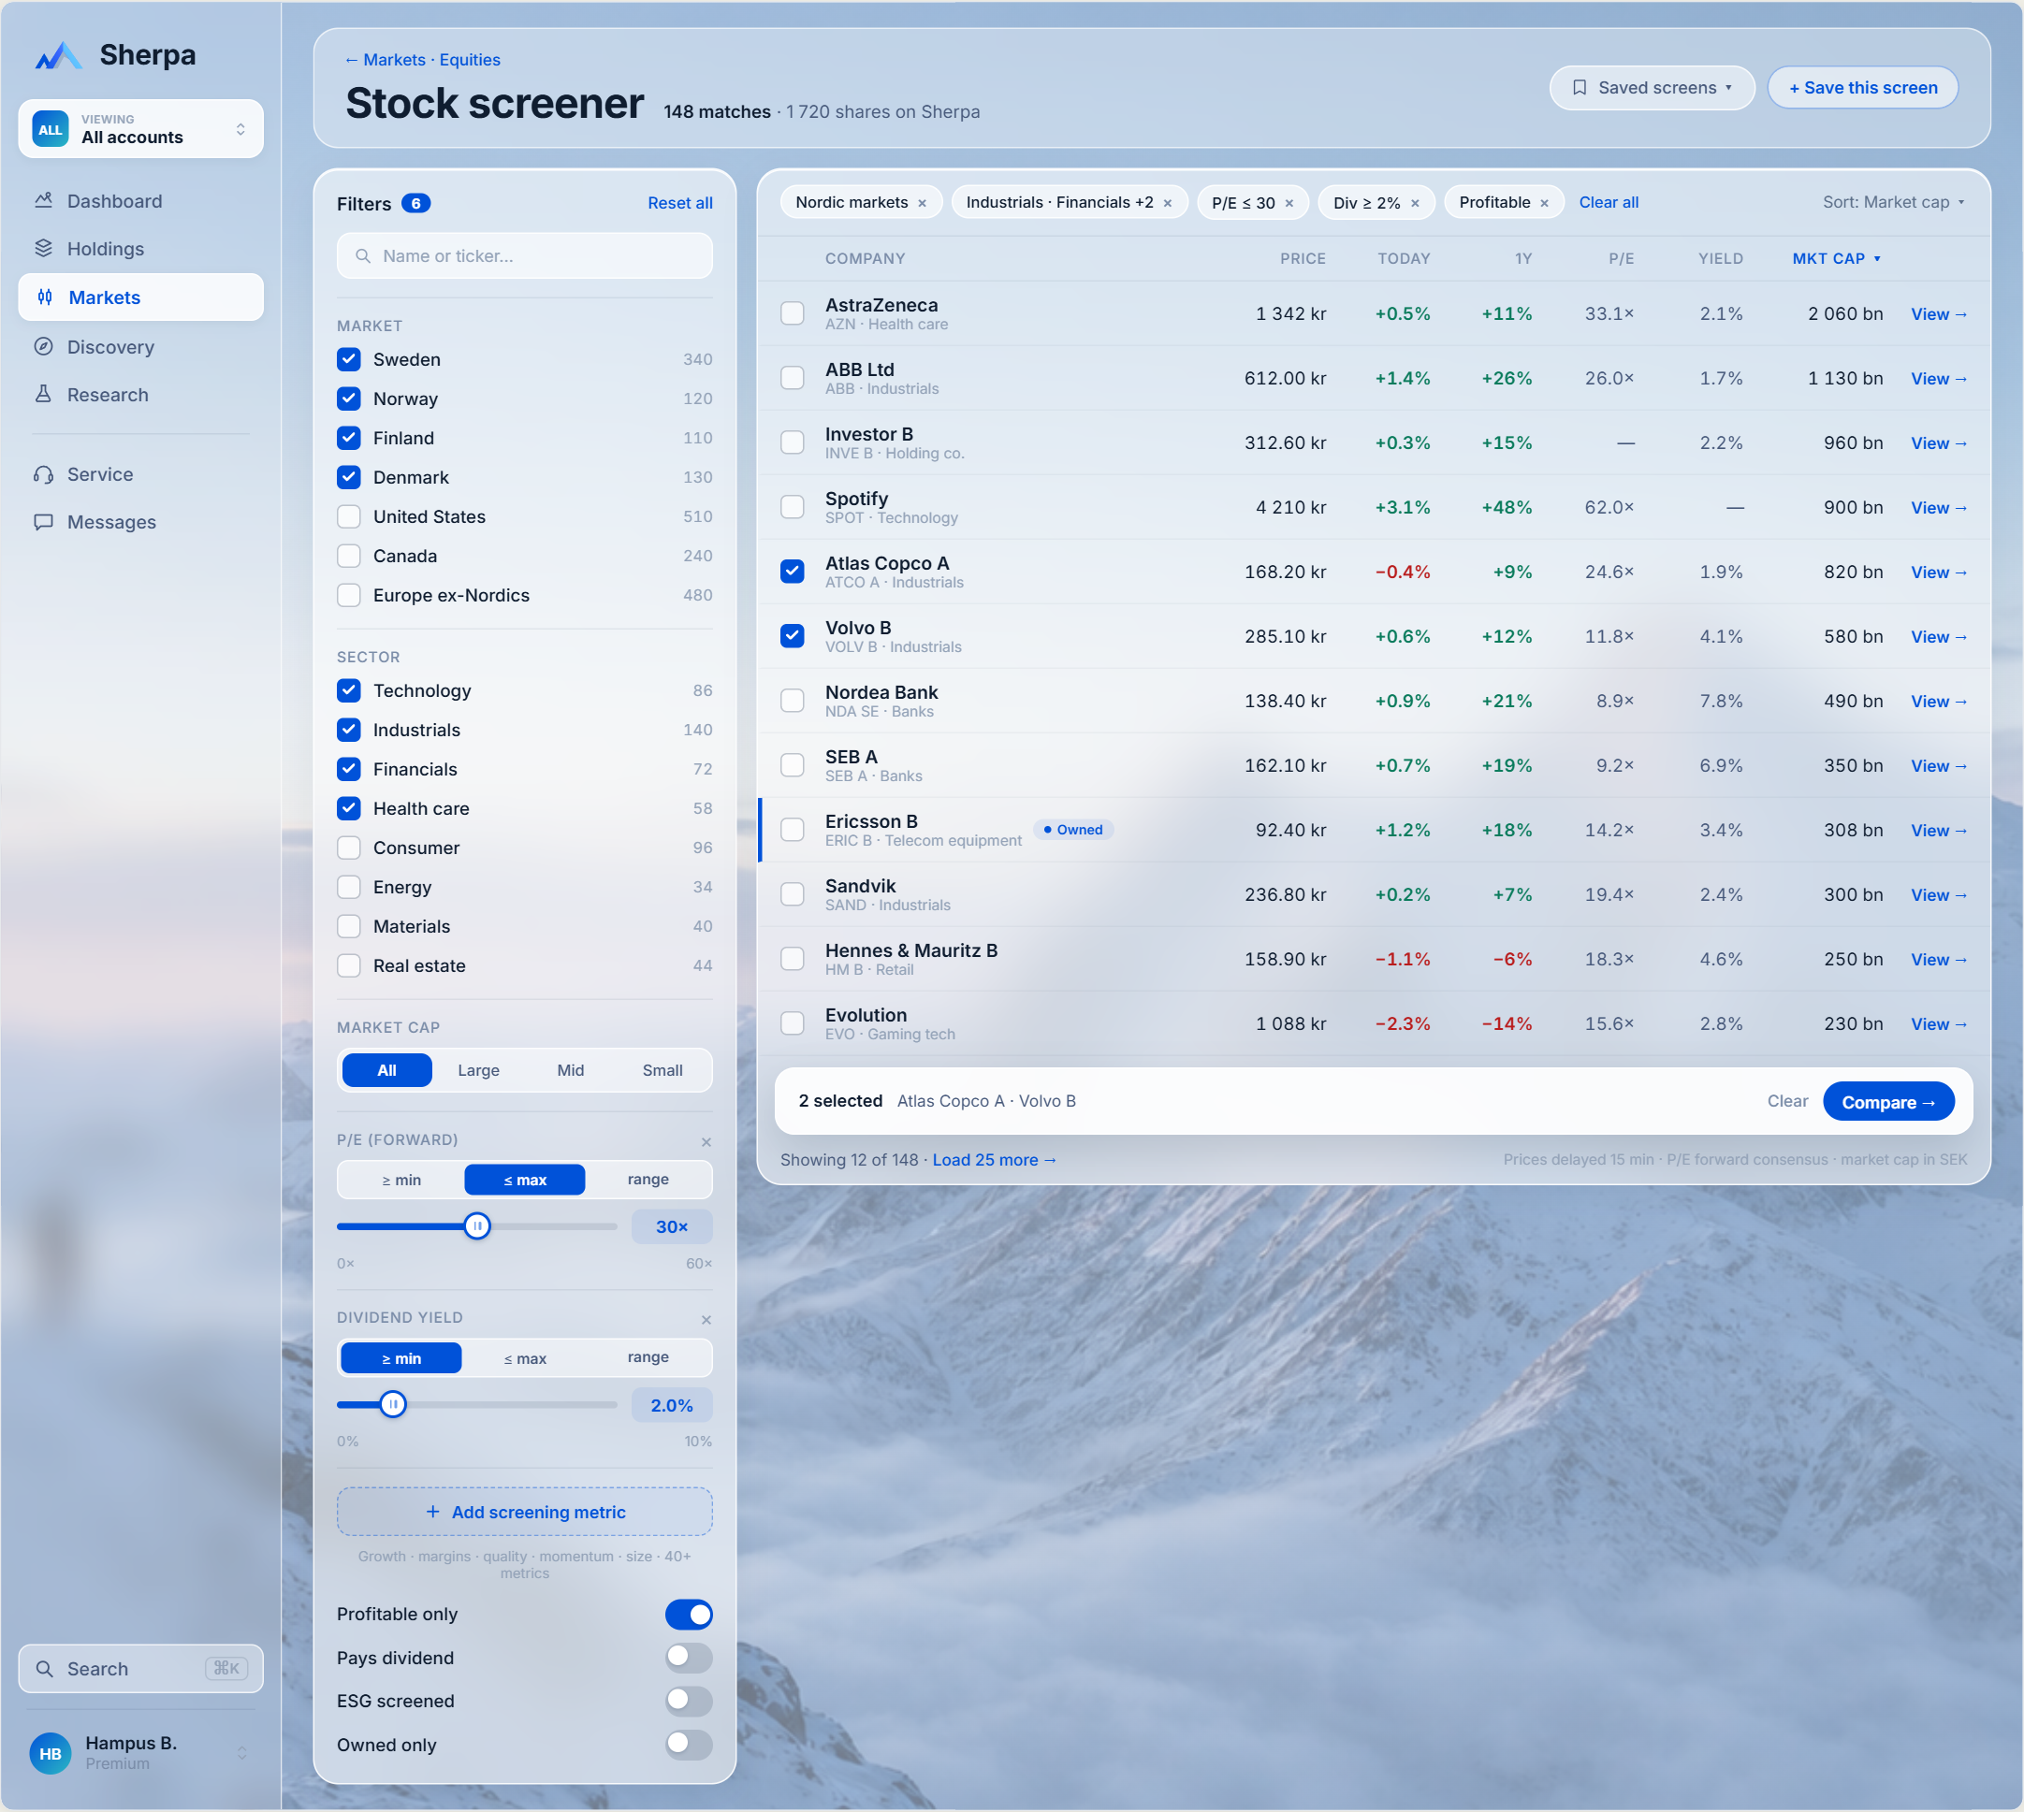
Task: Select the Large market cap tab
Action: pyautogui.click(x=478, y=1071)
